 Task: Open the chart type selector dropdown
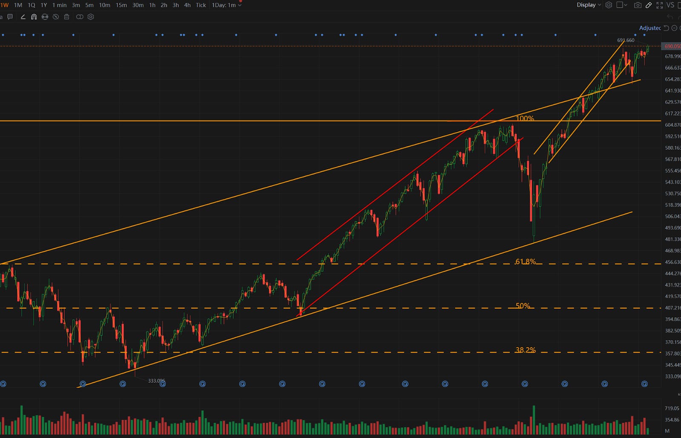click(621, 5)
